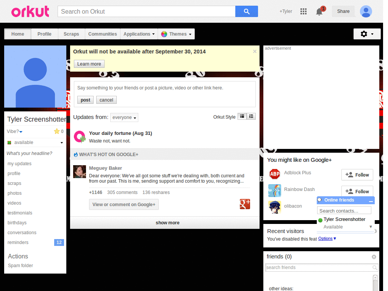Click View or comment on Google+
388x291 pixels.
coord(124,205)
